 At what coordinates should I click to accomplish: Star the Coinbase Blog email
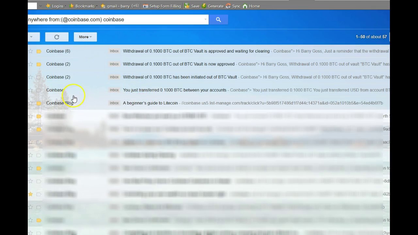[x=31, y=103]
